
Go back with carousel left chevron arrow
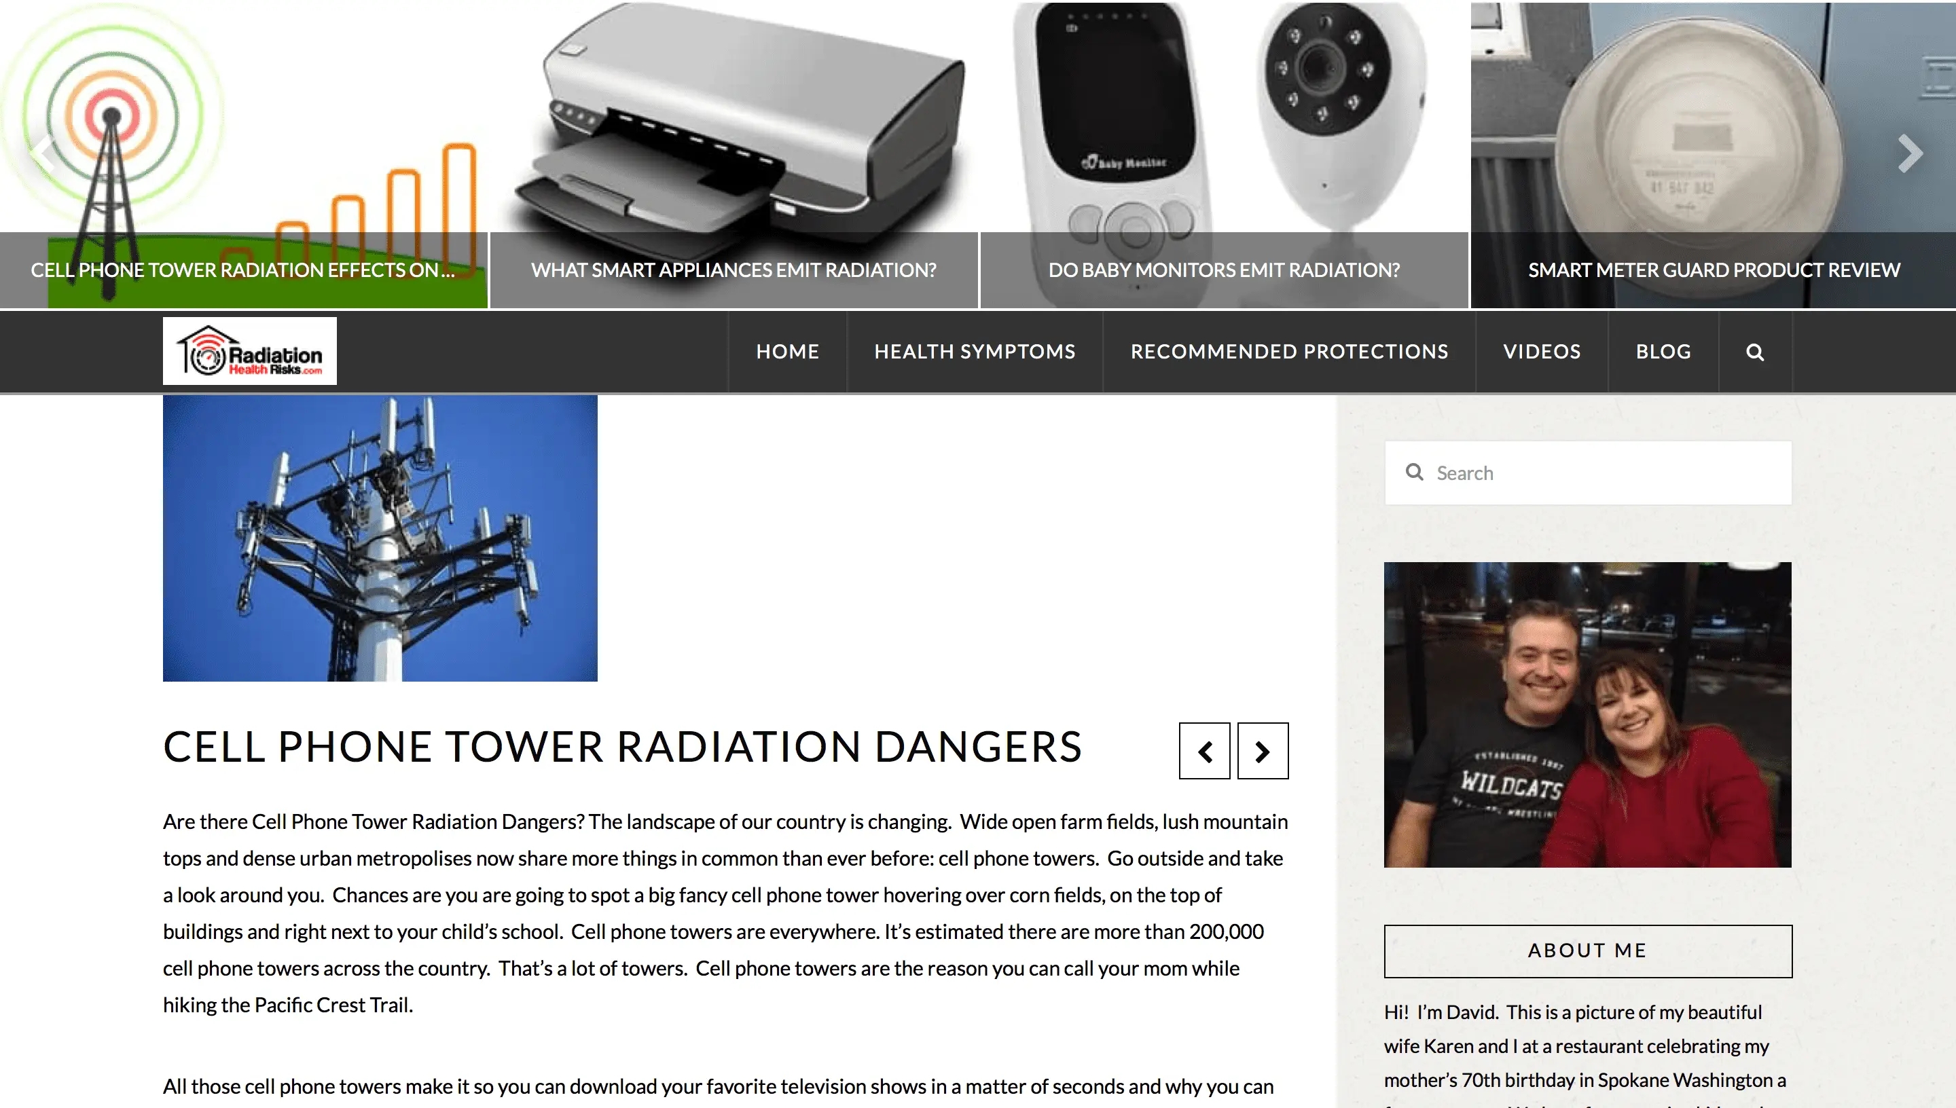pos(43,153)
